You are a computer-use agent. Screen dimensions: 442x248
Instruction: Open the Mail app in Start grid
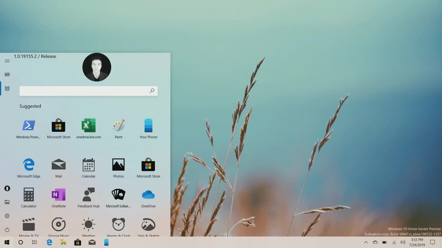click(58, 168)
